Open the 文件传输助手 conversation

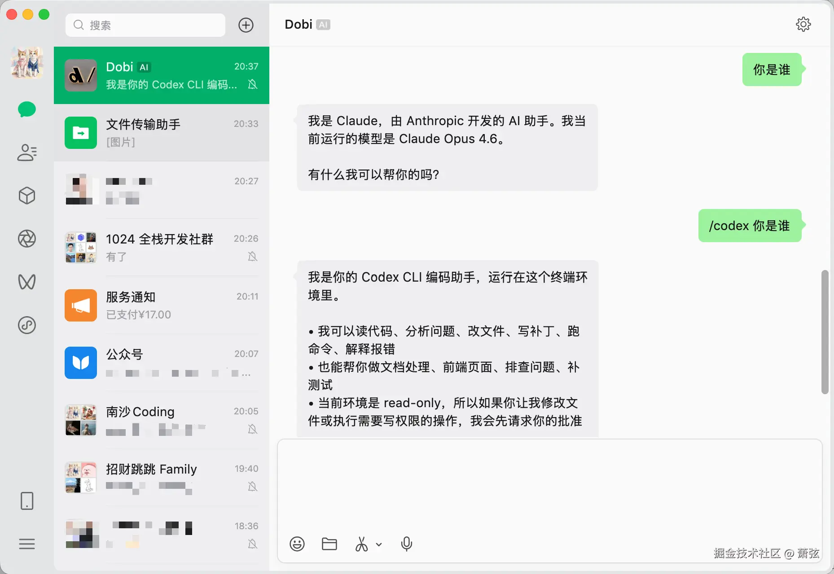point(162,133)
